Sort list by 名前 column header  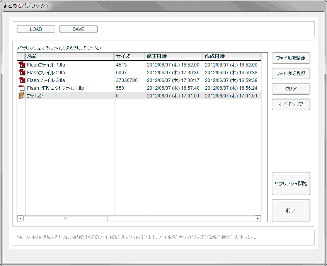click(70, 56)
